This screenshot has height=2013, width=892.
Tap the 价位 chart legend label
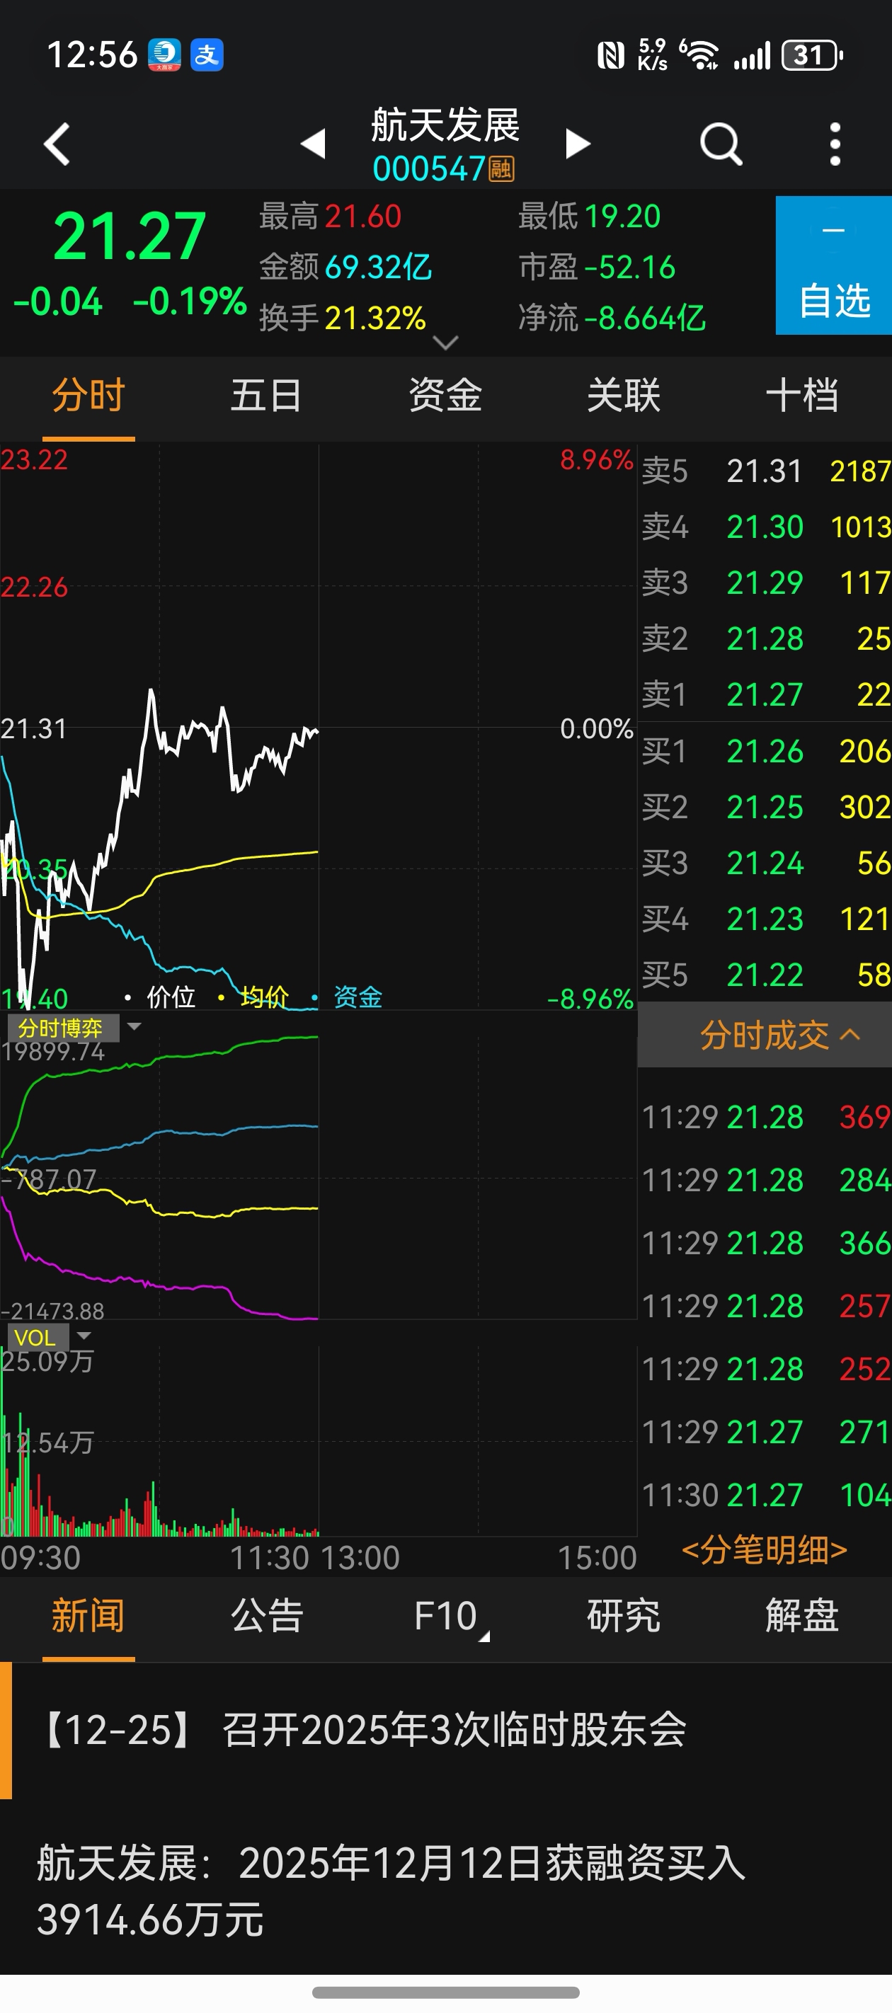click(x=171, y=997)
